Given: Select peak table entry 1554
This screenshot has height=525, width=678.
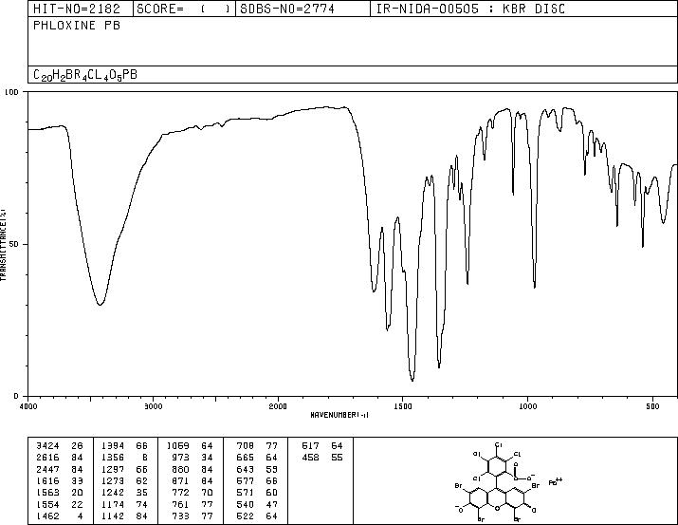Looking at the screenshot, I should (59, 505).
